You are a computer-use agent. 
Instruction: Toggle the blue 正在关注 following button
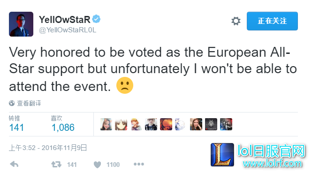[x=272, y=21]
